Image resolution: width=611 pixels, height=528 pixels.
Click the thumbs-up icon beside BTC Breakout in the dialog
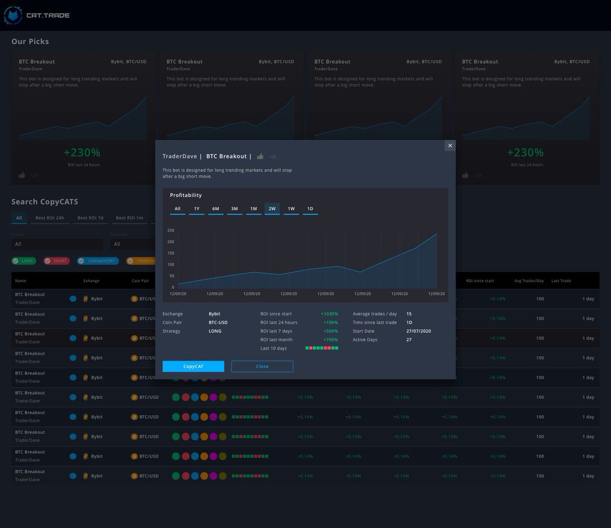pos(260,156)
